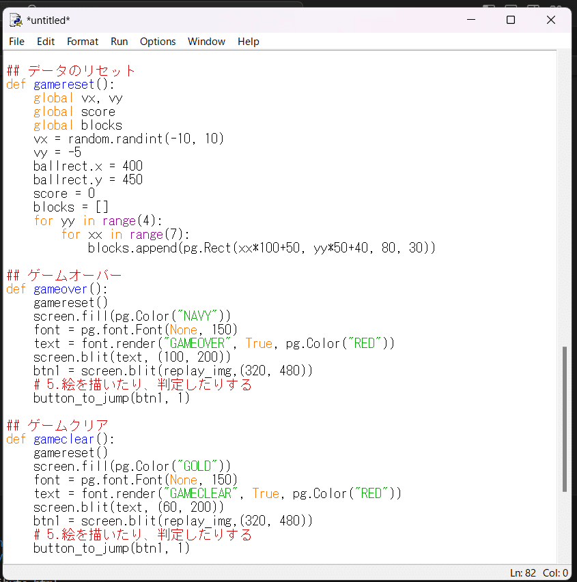Screen dimensions: 577x582
Task: Click the line 'vx = random.randint(-10, 10)'
Action: click(128, 139)
